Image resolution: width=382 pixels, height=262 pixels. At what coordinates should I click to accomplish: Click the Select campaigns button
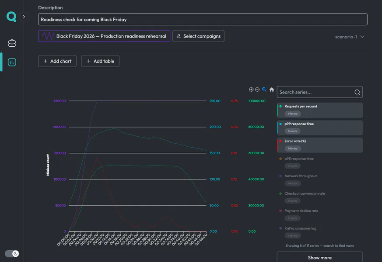point(198,36)
